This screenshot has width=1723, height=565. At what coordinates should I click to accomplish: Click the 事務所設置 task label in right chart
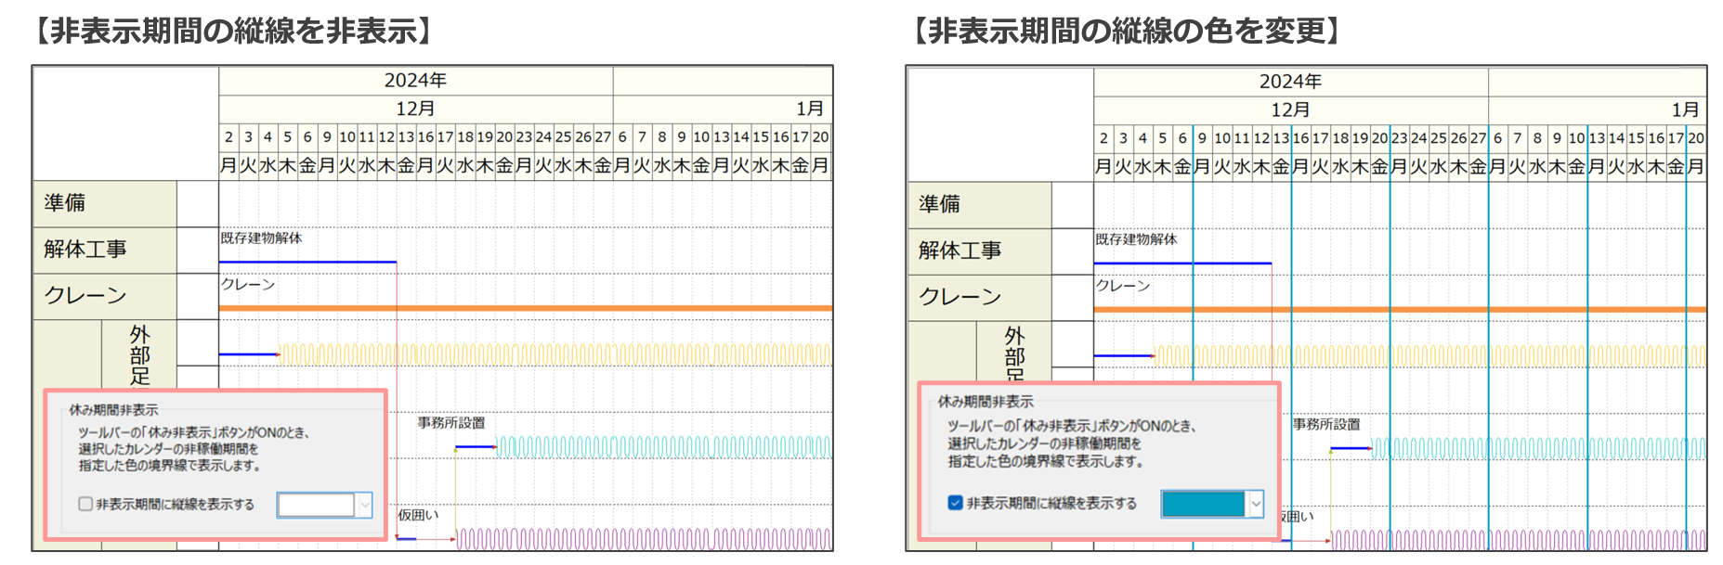1326,424
